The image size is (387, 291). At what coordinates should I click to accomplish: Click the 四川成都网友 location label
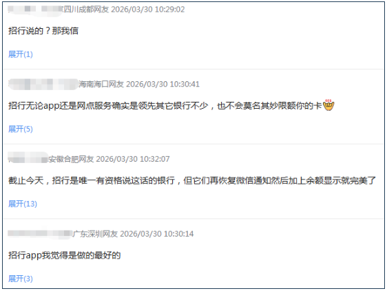click(86, 10)
